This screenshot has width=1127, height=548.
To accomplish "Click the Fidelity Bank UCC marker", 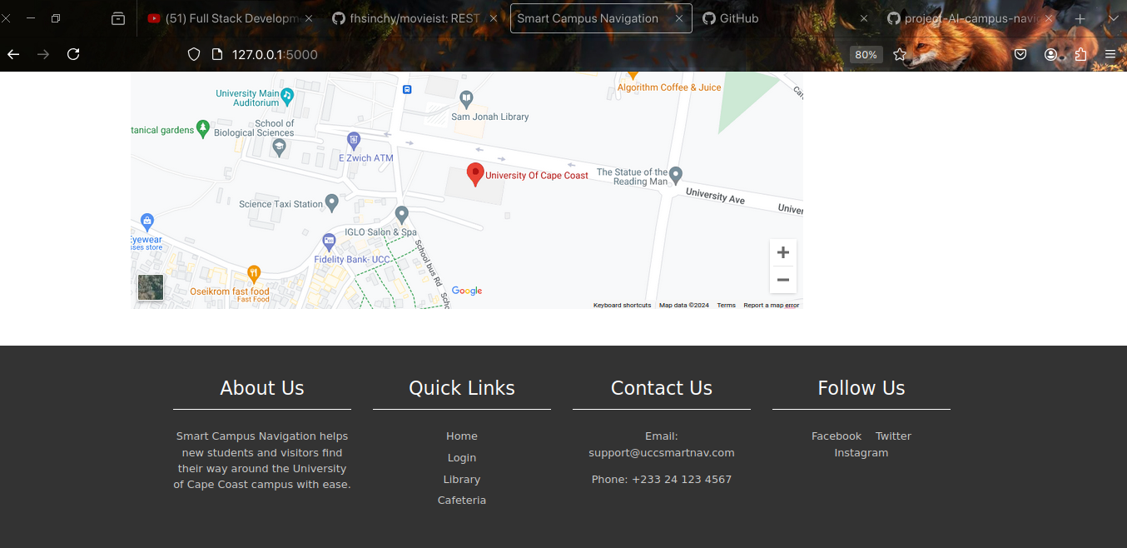I will [329, 242].
